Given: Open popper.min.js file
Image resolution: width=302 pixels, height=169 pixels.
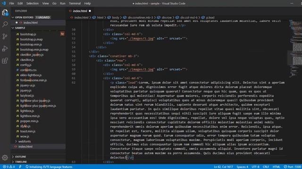Looking at the screenshot, I should [29, 121].
